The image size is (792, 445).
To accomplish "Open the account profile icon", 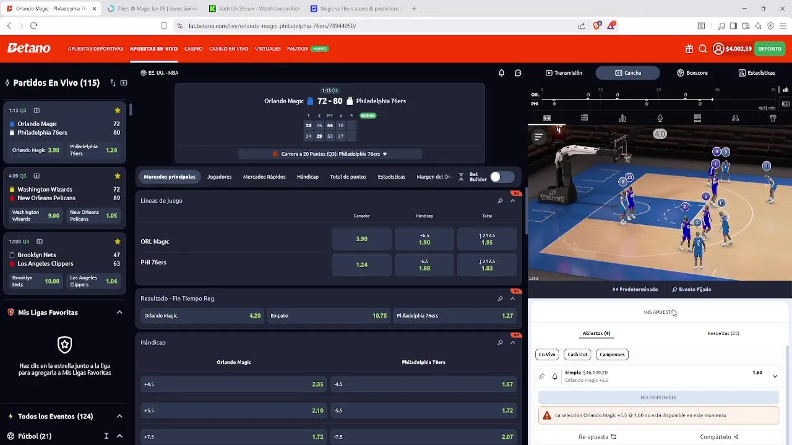I will click(718, 49).
